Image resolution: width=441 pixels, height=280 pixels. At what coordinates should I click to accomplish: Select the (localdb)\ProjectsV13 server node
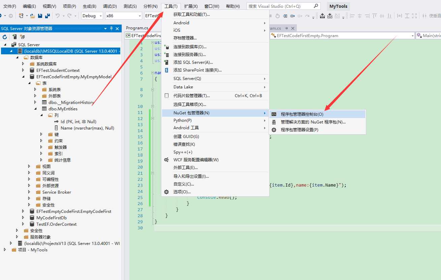point(72,243)
